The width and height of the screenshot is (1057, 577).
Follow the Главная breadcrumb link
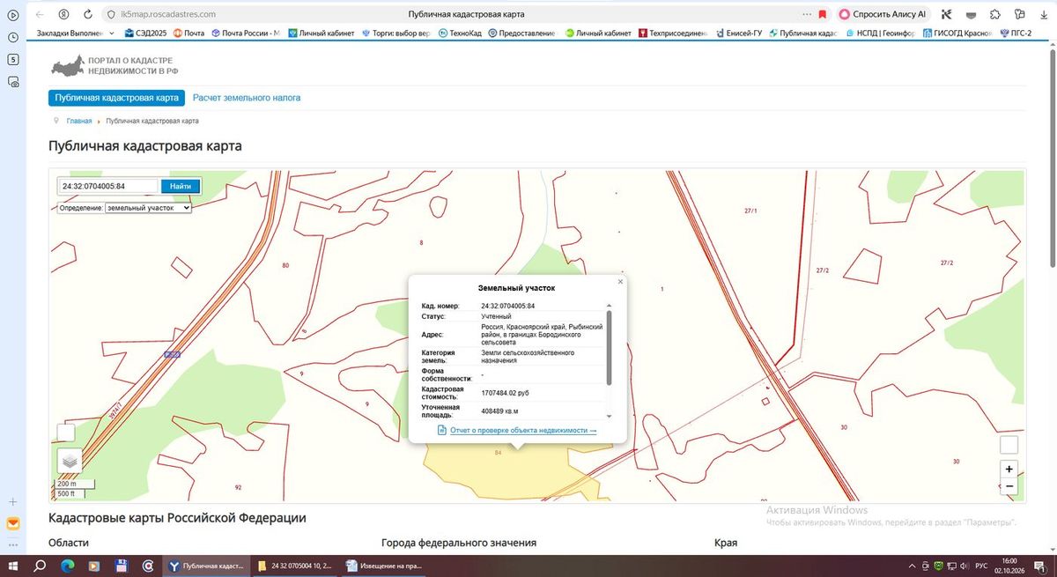[x=79, y=121]
